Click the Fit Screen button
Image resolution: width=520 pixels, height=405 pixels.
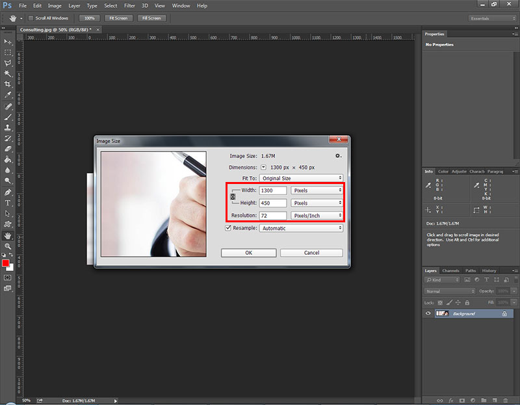[x=118, y=18]
